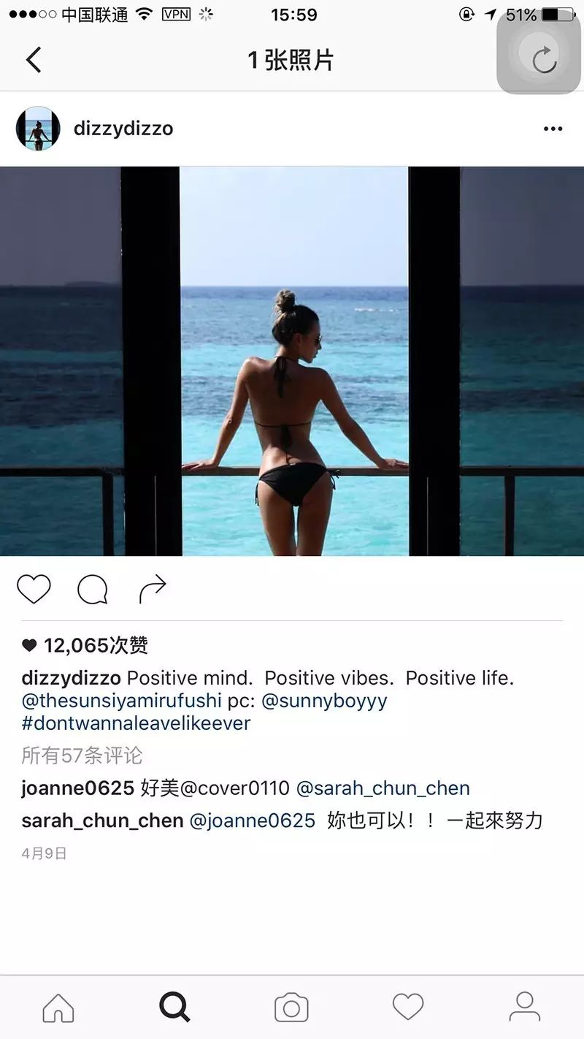The height and width of the screenshot is (1039, 584).
Task: Open the @sunnyboyyy mention
Action: click(x=324, y=701)
